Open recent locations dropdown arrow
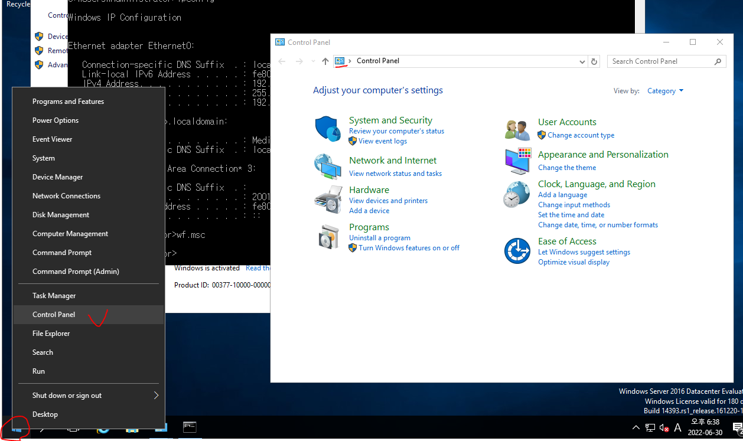This screenshot has width=743, height=441. click(x=314, y=61)
